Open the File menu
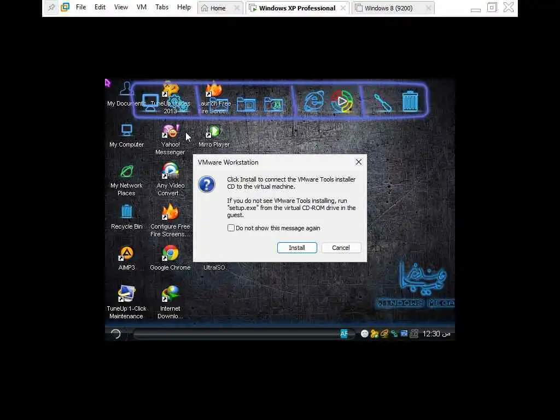560x420 pixels. coord(81,7)
